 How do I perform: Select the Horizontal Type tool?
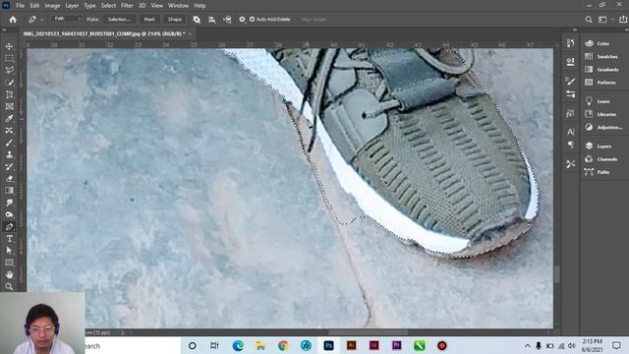coord(9,239)
